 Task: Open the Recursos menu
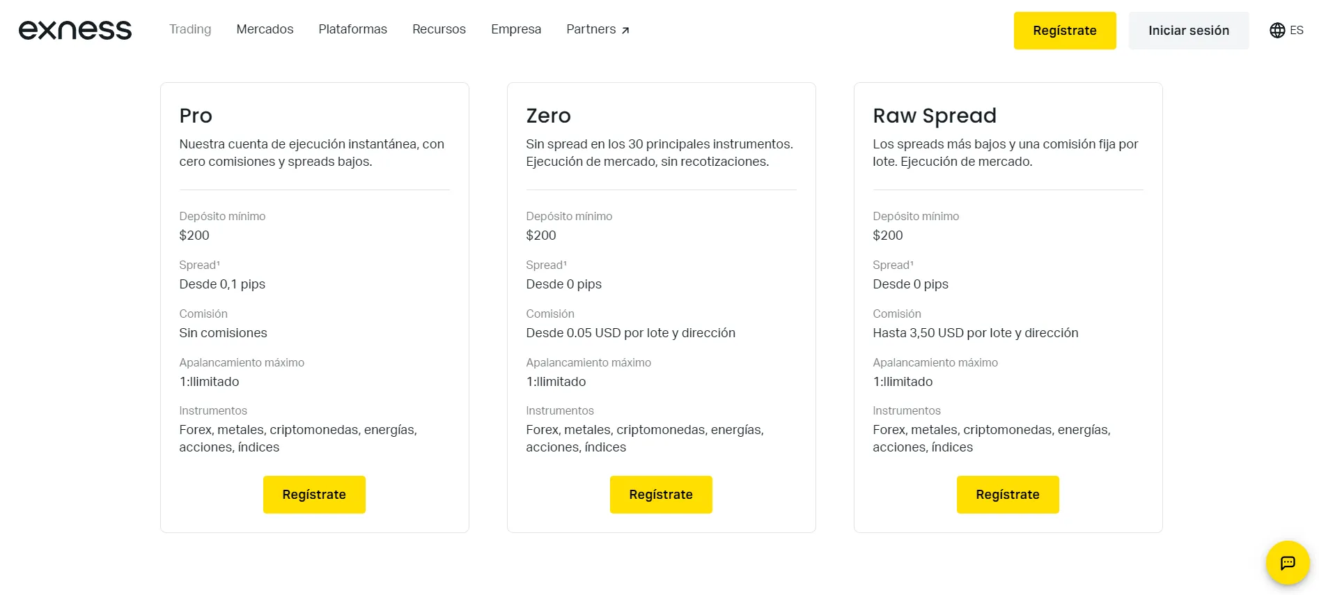(x=439, y=29)
